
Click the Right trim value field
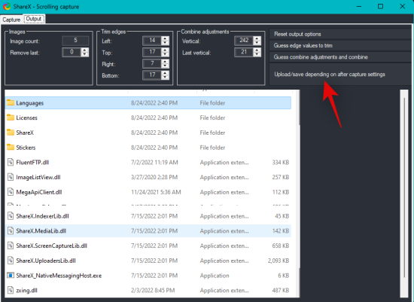(152, 64)
